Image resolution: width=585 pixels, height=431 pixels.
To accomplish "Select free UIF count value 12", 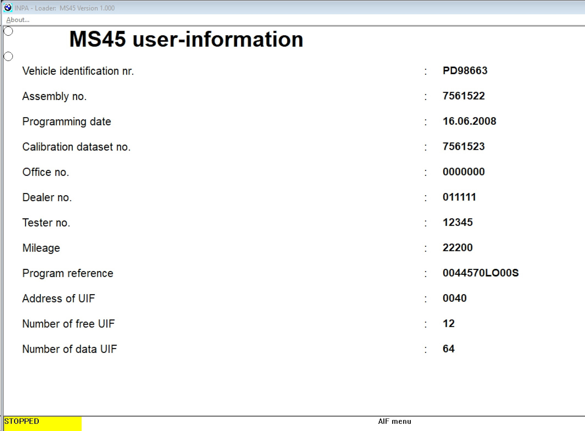I will (x=448, y=323).
